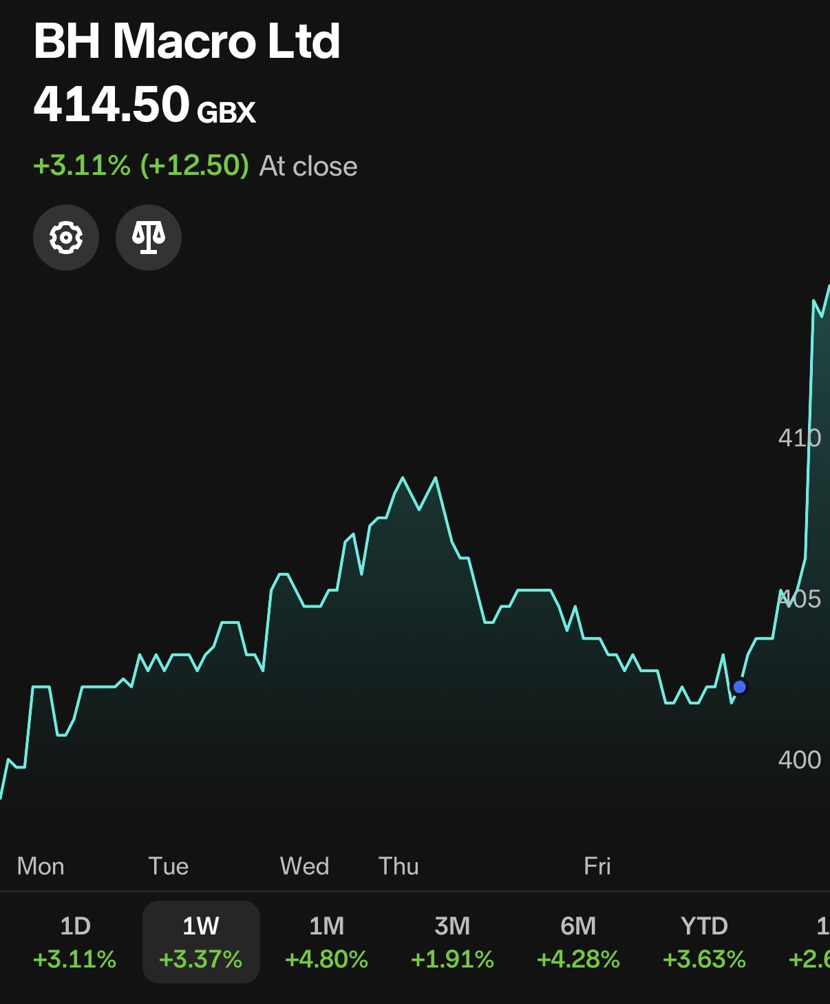Choose the 6M time range

(578, 941)
